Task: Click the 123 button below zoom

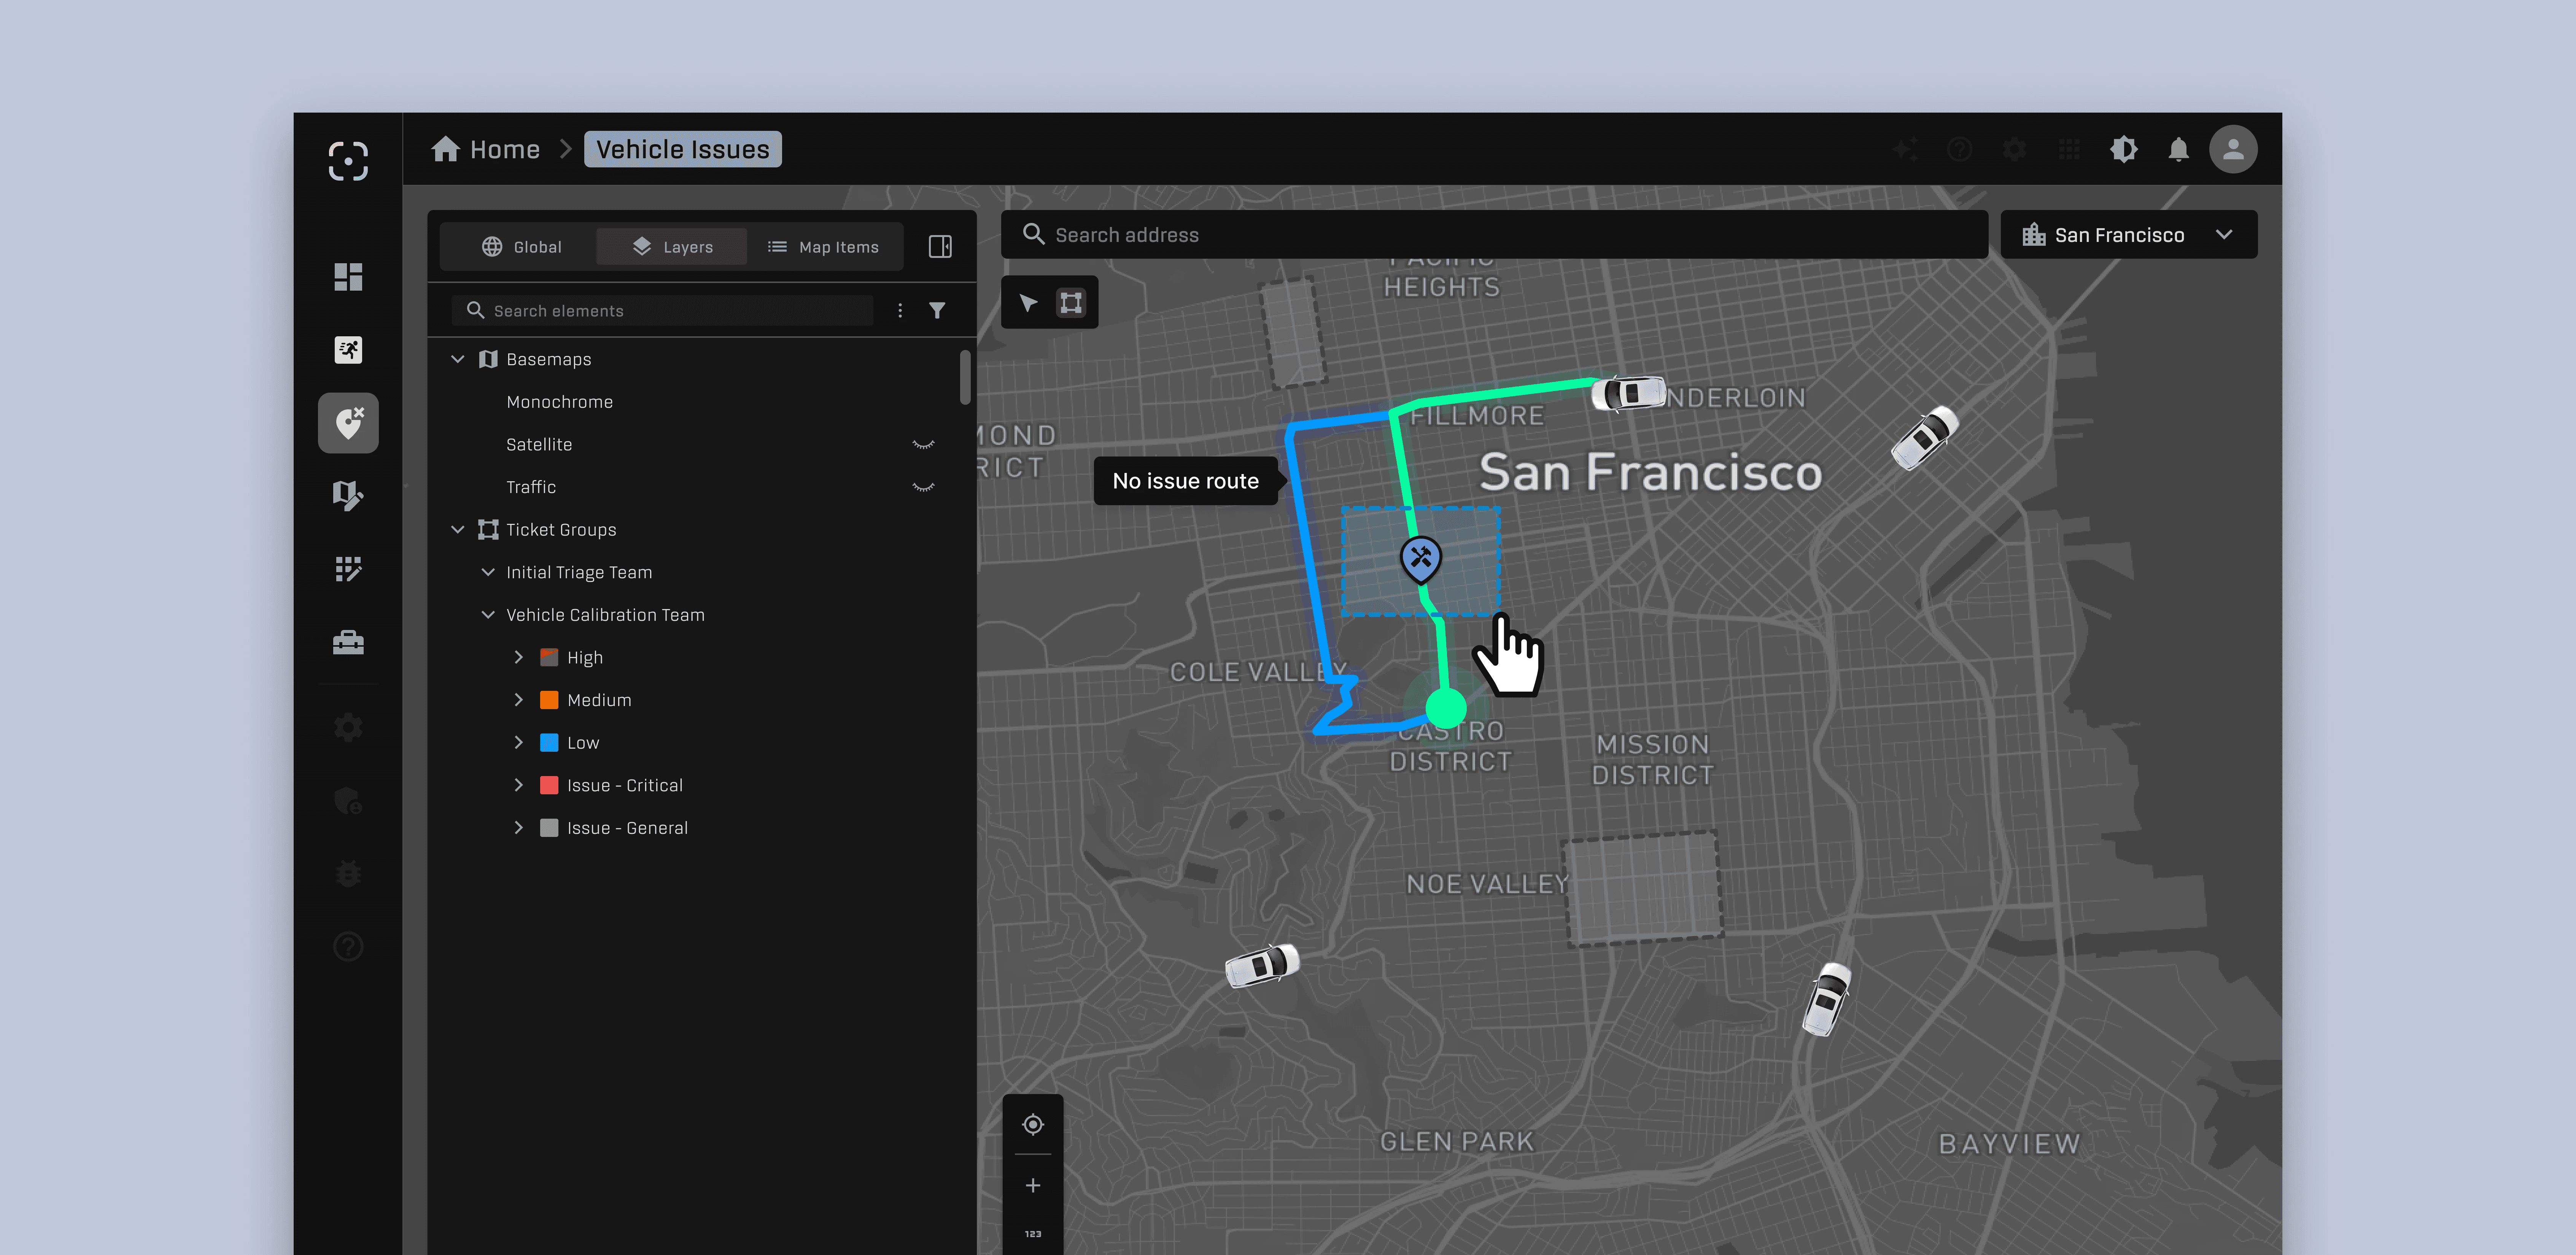Action: point(1033,1234)
